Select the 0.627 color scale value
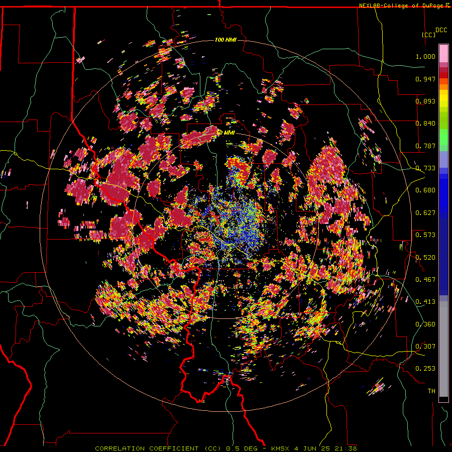 (x=425, y=213)
